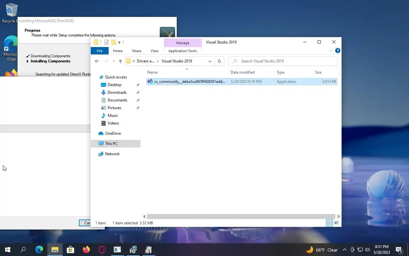Screen dimensions: 409x256
Task: Select the vs_community installer file
Action: pos(242,82)
